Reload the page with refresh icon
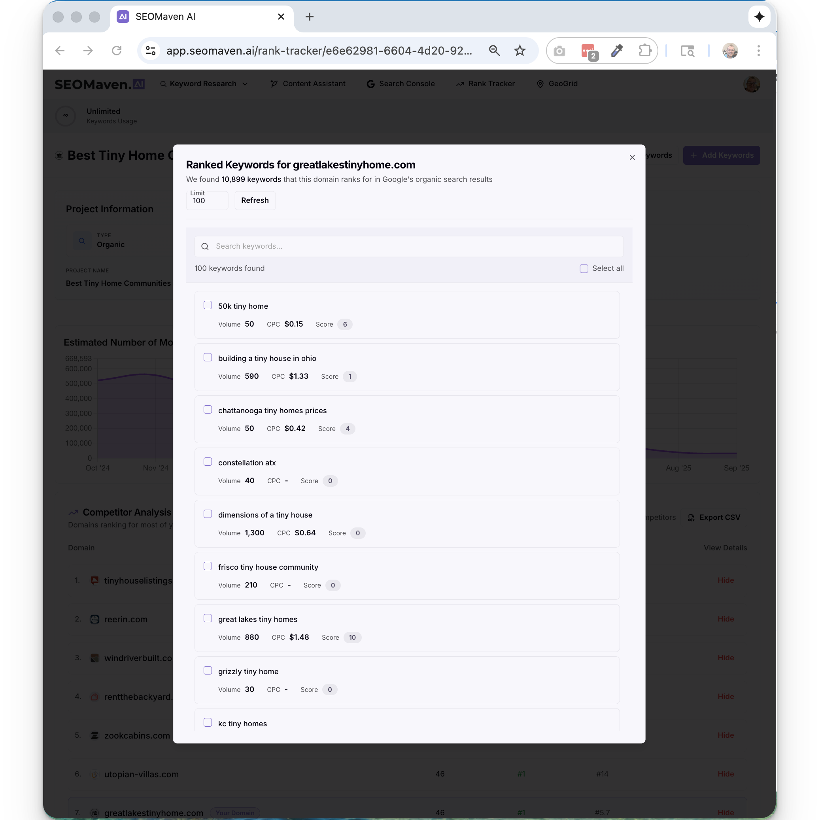The height and width of the screenshot is (820, 820). pos(117,51)
